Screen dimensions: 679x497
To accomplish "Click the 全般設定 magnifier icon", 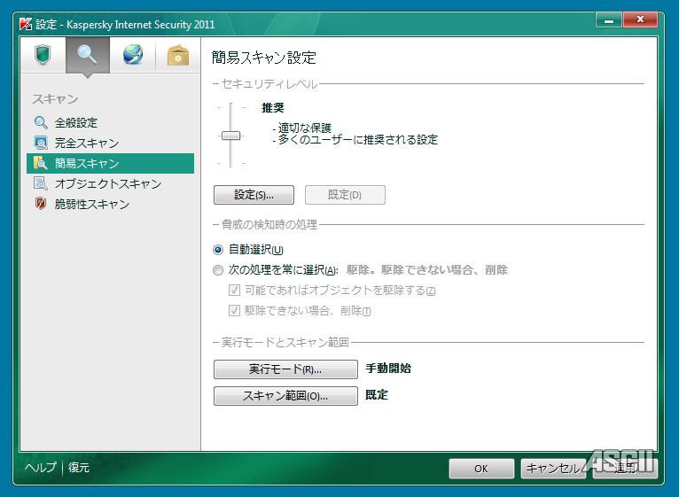I will click(x=41, y=122).
